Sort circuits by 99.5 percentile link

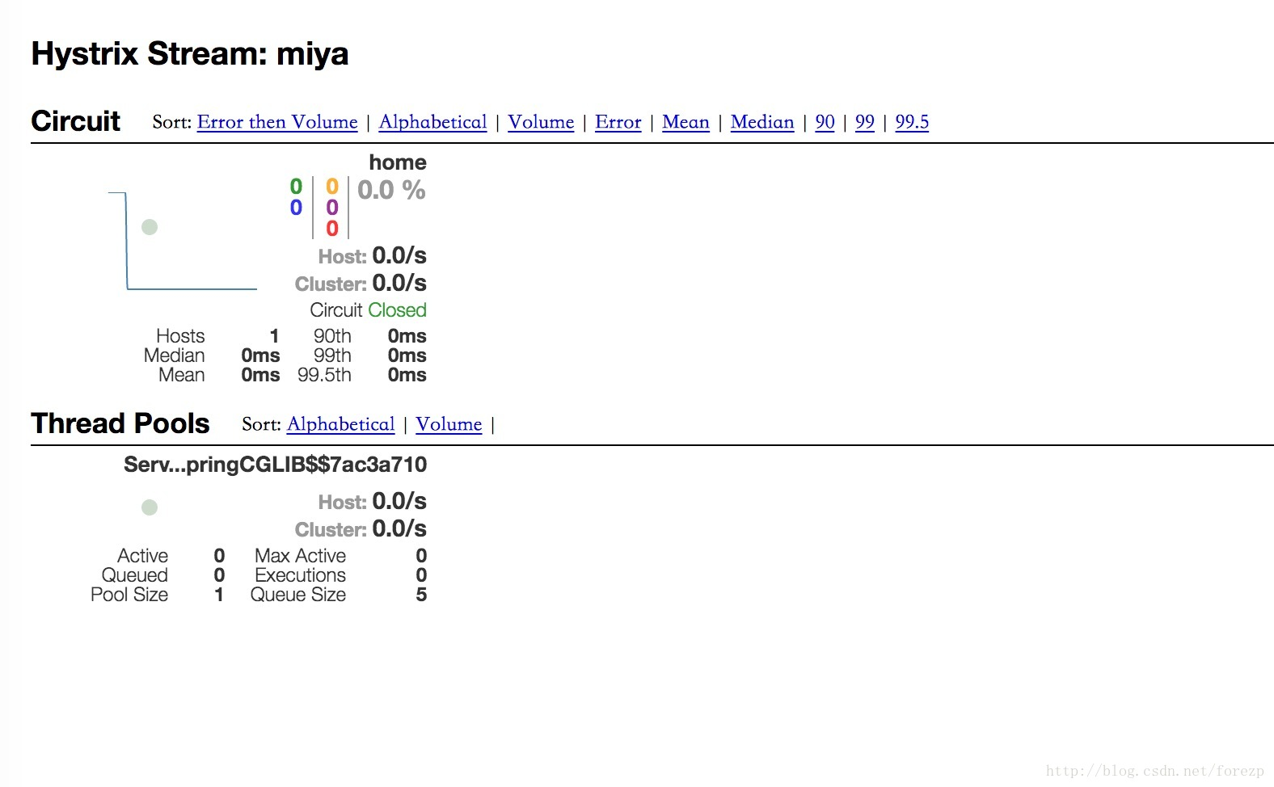coord(912,122)
